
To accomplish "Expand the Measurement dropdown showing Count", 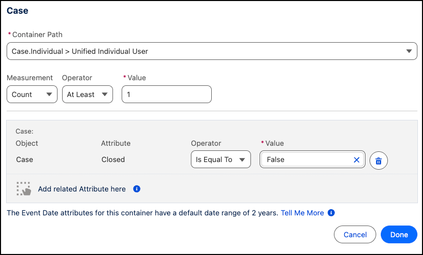I will pos(32,94).
